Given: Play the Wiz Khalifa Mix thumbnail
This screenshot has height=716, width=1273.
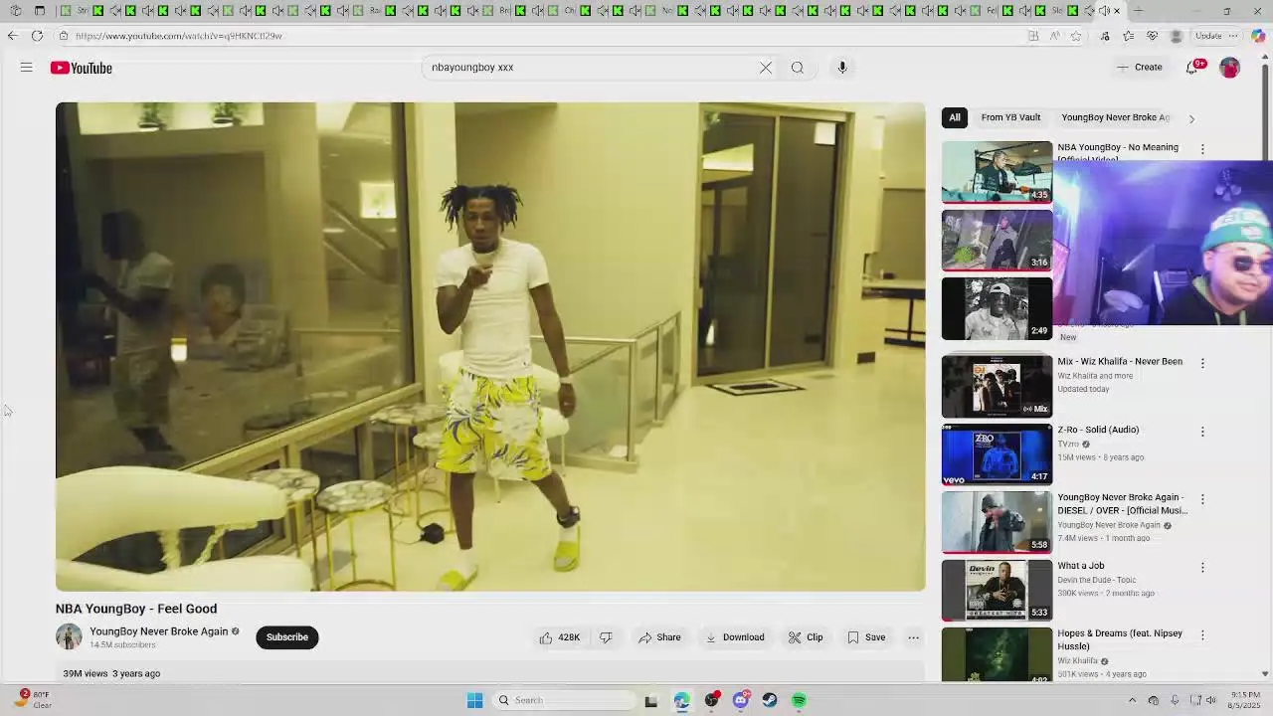Looking at the screenshot, I should coord(997,386).
